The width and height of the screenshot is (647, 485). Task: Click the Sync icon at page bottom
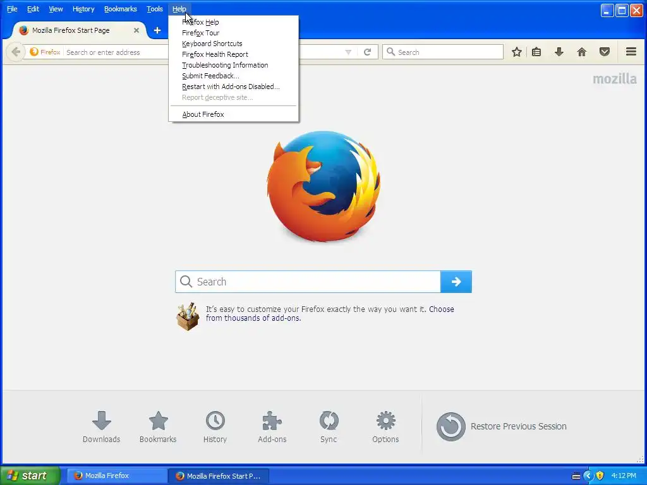(x=329, y=421)
